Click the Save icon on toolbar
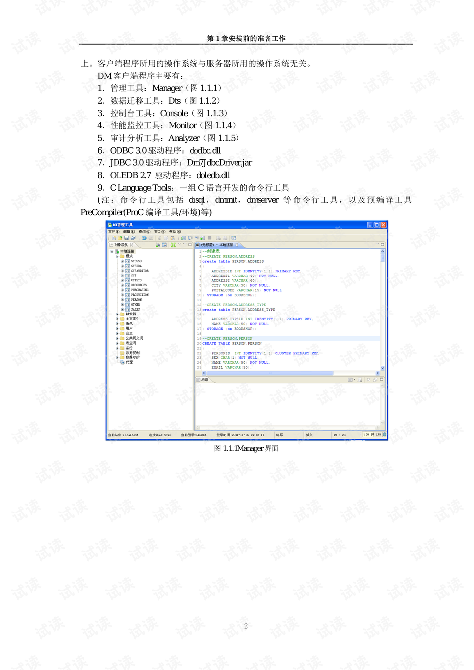474x670 pixels. coord(126,237)
